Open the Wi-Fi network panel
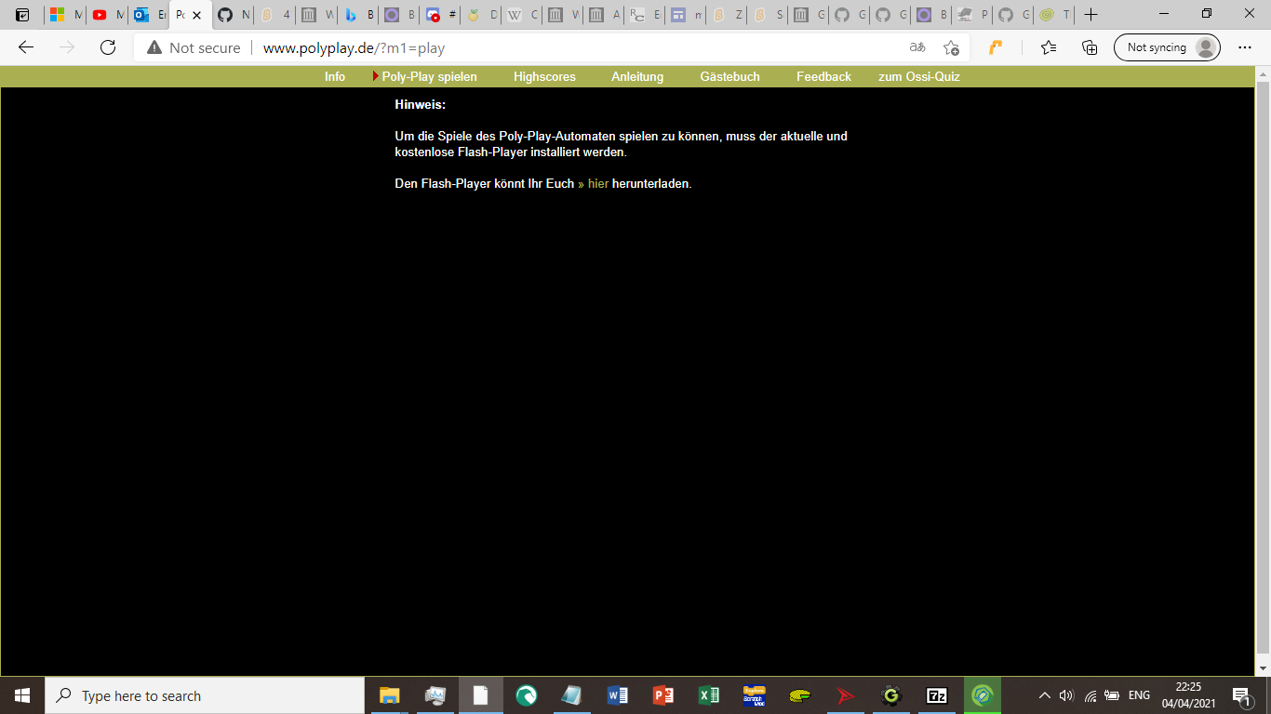The width and height of the screenshot is (1271, 714). click(1090, 695)
